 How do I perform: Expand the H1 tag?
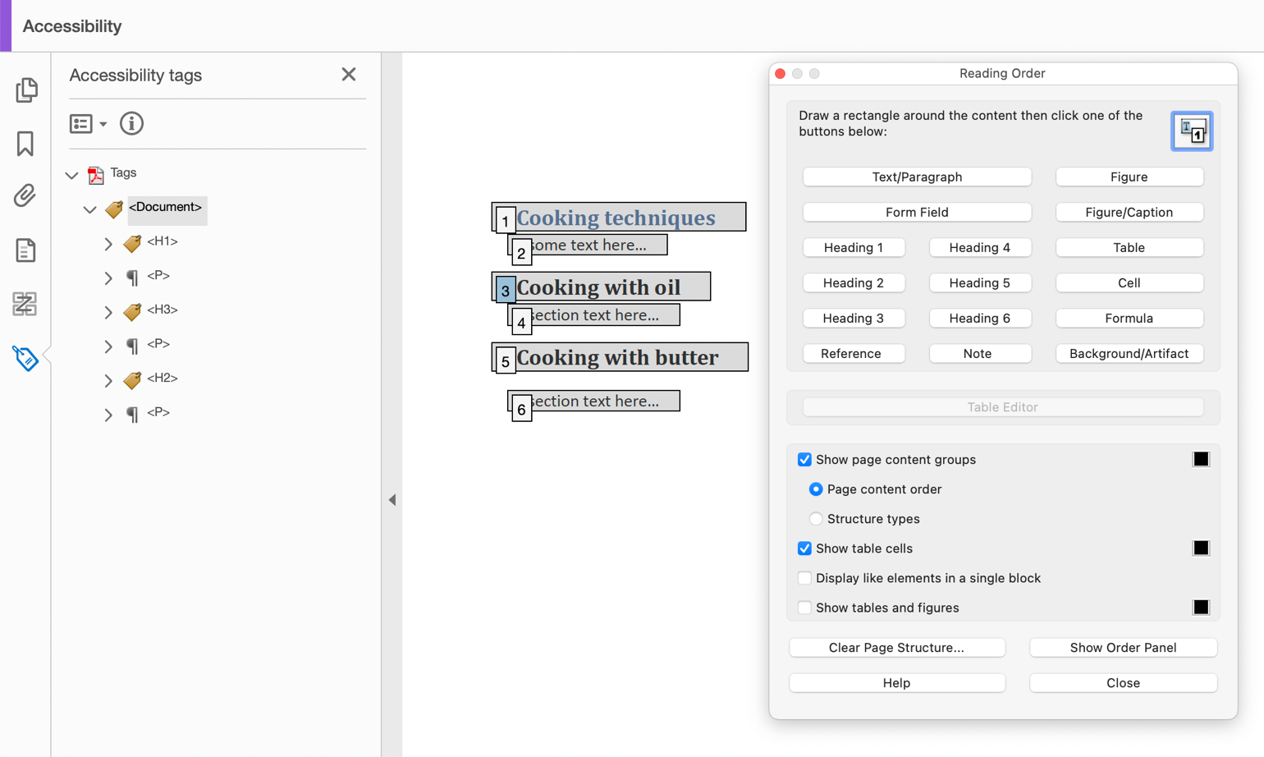click(x=108, y=244)
